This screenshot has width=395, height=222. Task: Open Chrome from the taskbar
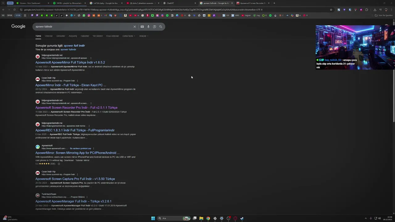coord(208,218)
